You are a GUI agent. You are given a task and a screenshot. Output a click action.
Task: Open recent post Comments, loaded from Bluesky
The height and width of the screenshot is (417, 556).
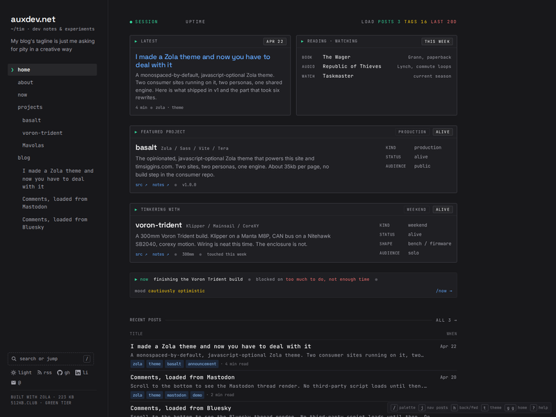pos(181,408)
